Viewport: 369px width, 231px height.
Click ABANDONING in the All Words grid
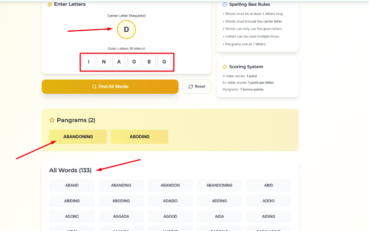219,186
